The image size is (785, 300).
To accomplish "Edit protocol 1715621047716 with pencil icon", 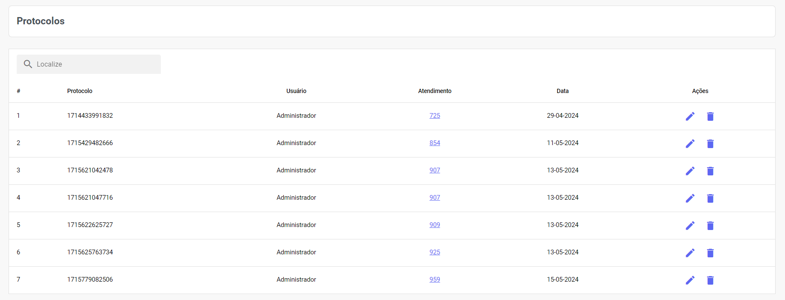I will [x=690, y=198].
